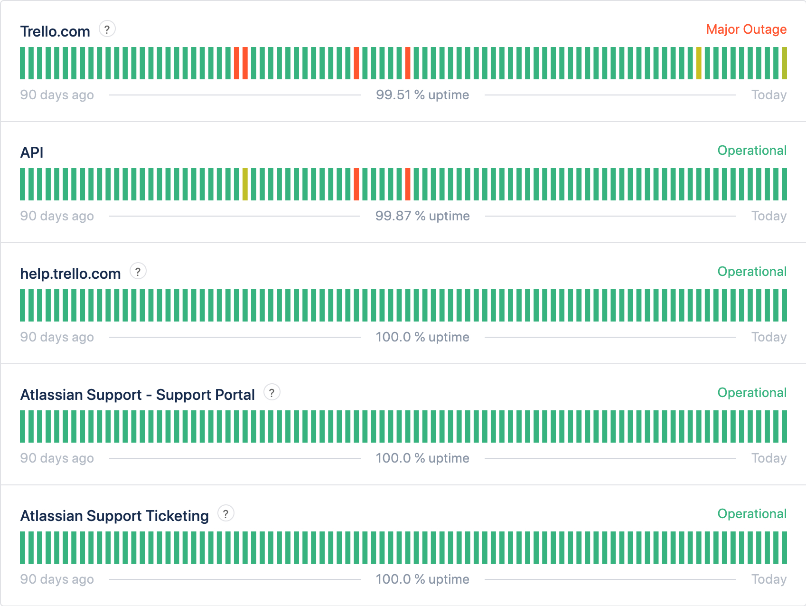Click the help icon beside help.trello.com

click(x=138, y=272)
